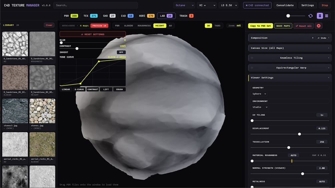The width and height of the screenshot is (335, 188).
Task: Toggle Material Roughness AUTO button
Action: (x=293, y=155)
